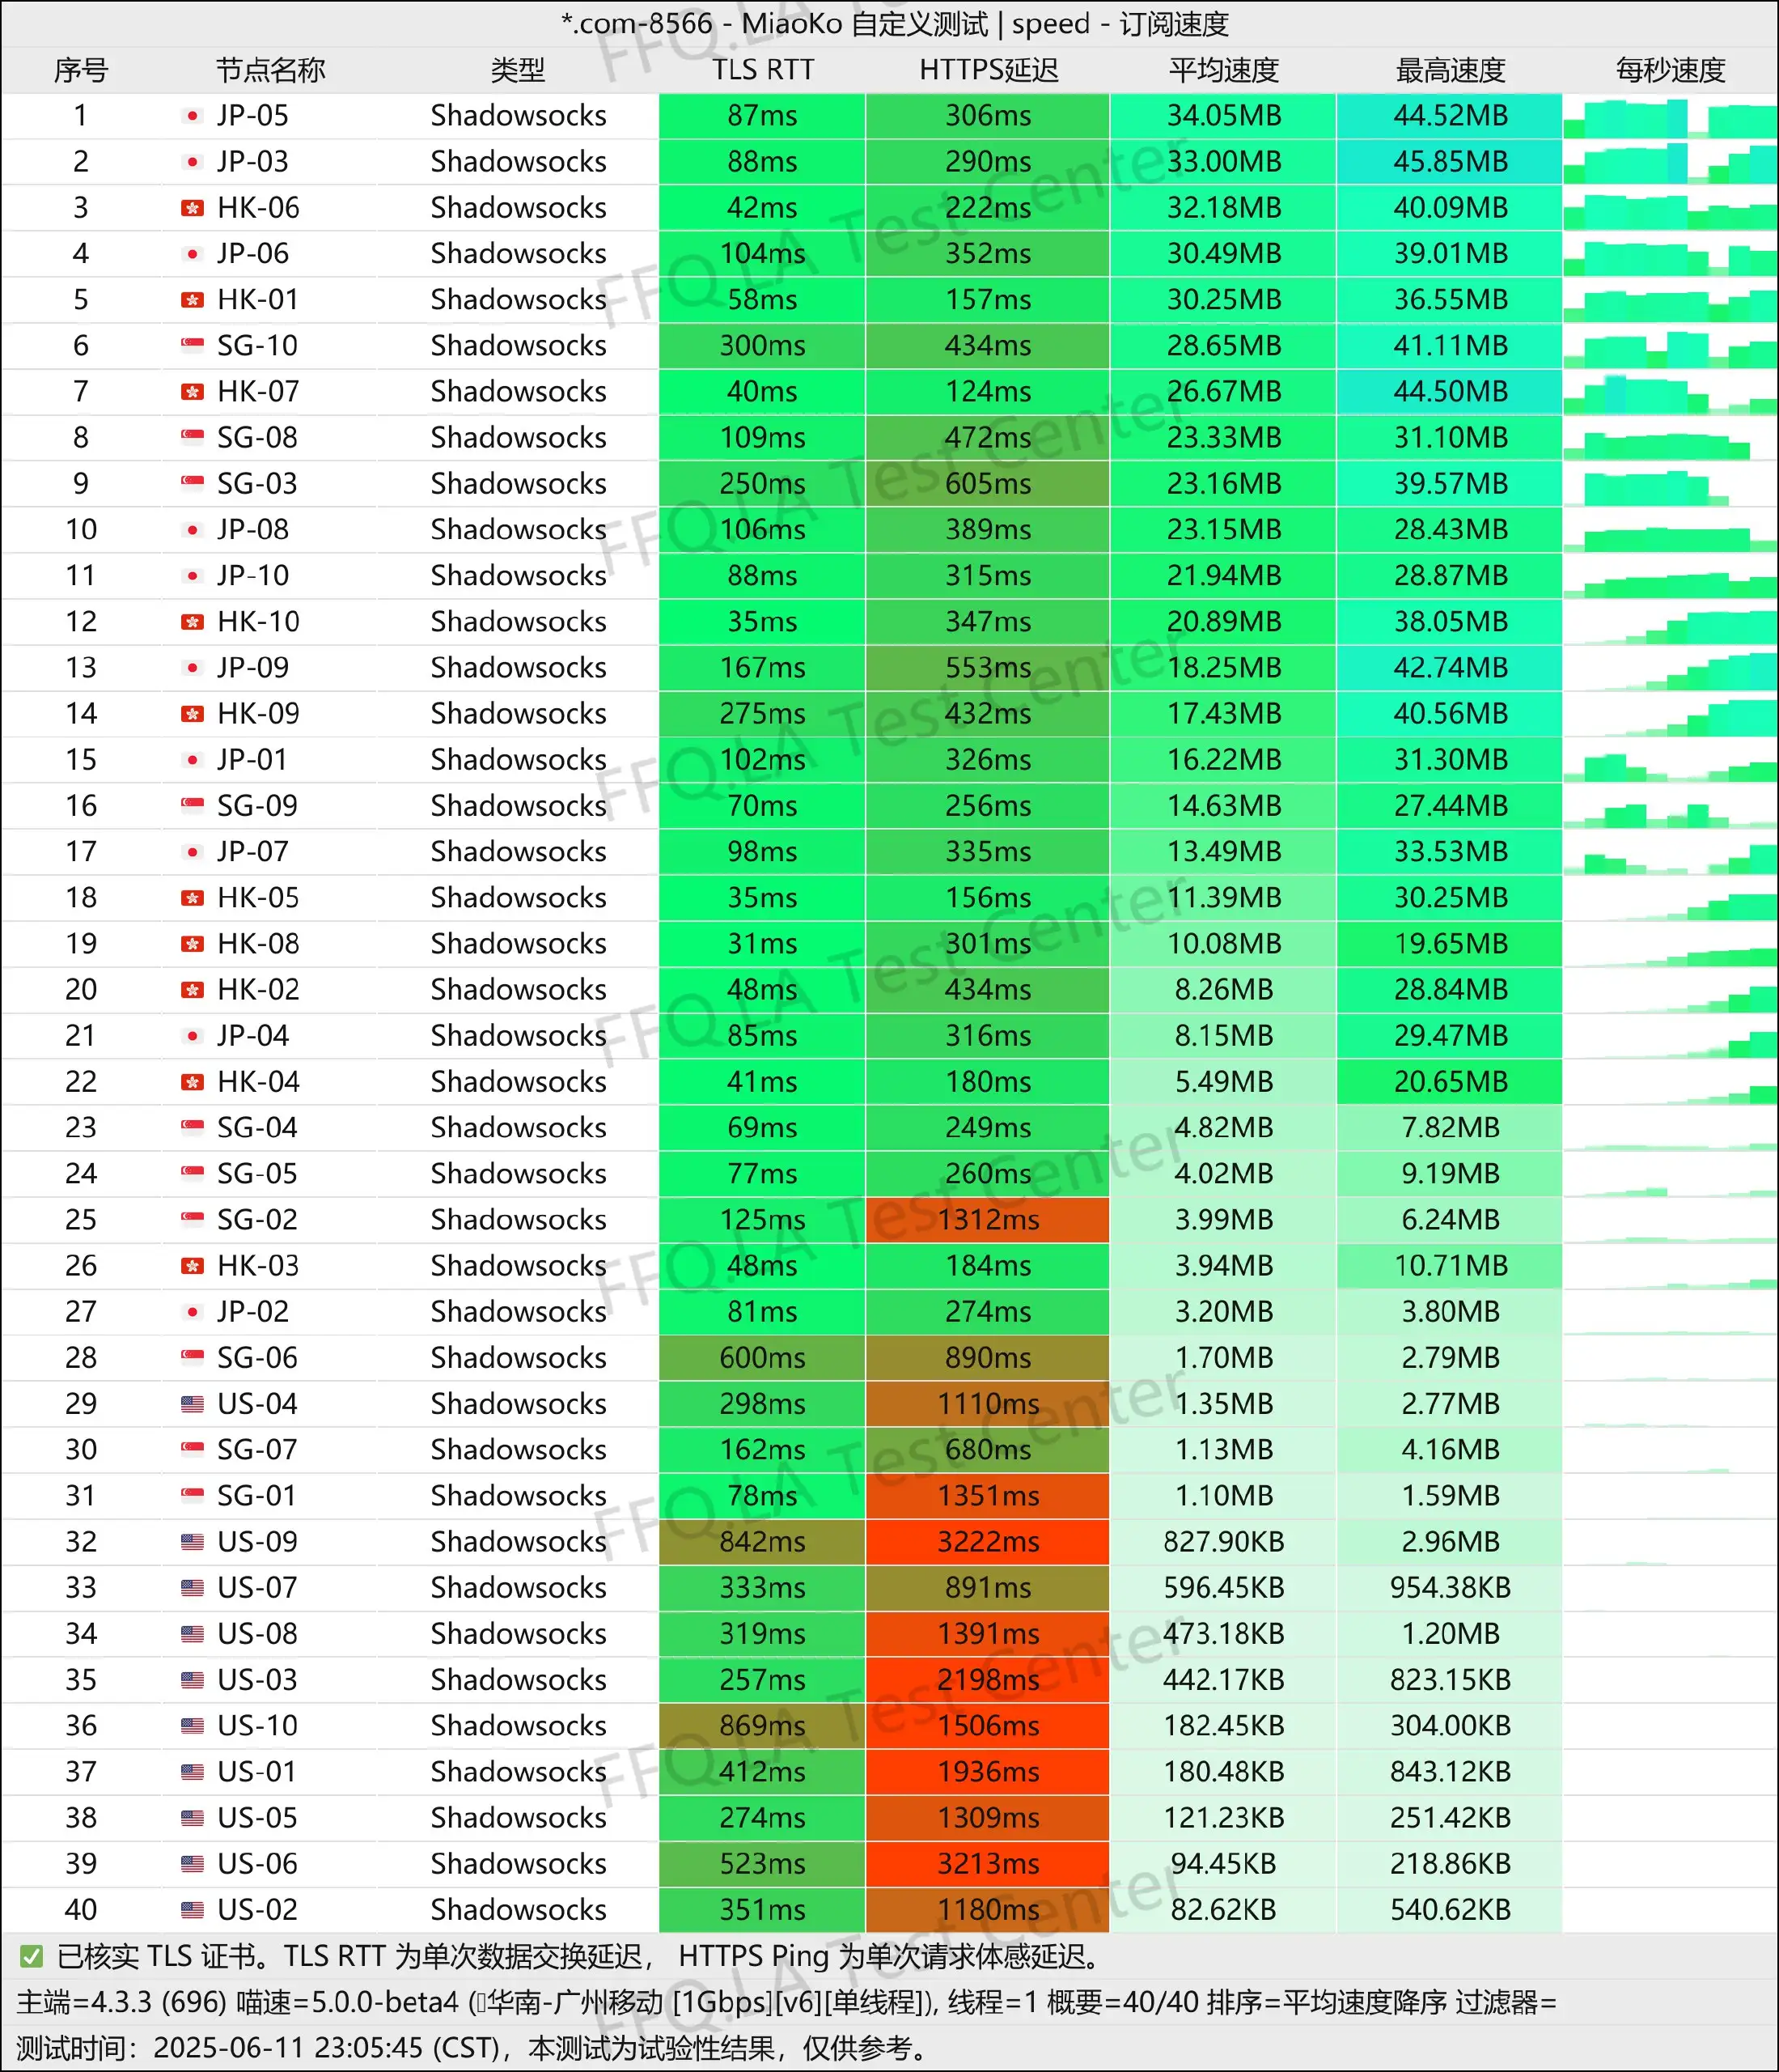Click the TLS RTT column header
Image resolution: width=1779 pixels, height=2072 pixels.
click(763, 70)
